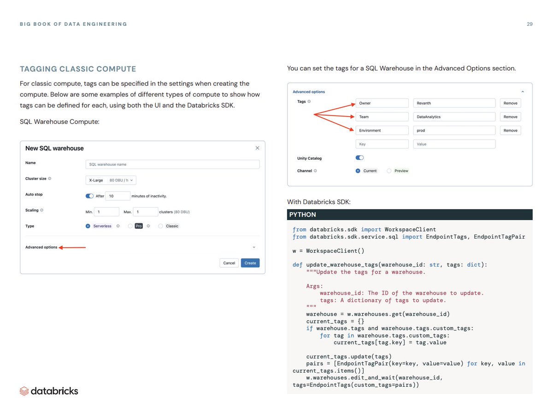This screenshot has height=414, width=553.
Task: Dismiss the New SQL warehouse dialog via X
Action: click(257, 148)
